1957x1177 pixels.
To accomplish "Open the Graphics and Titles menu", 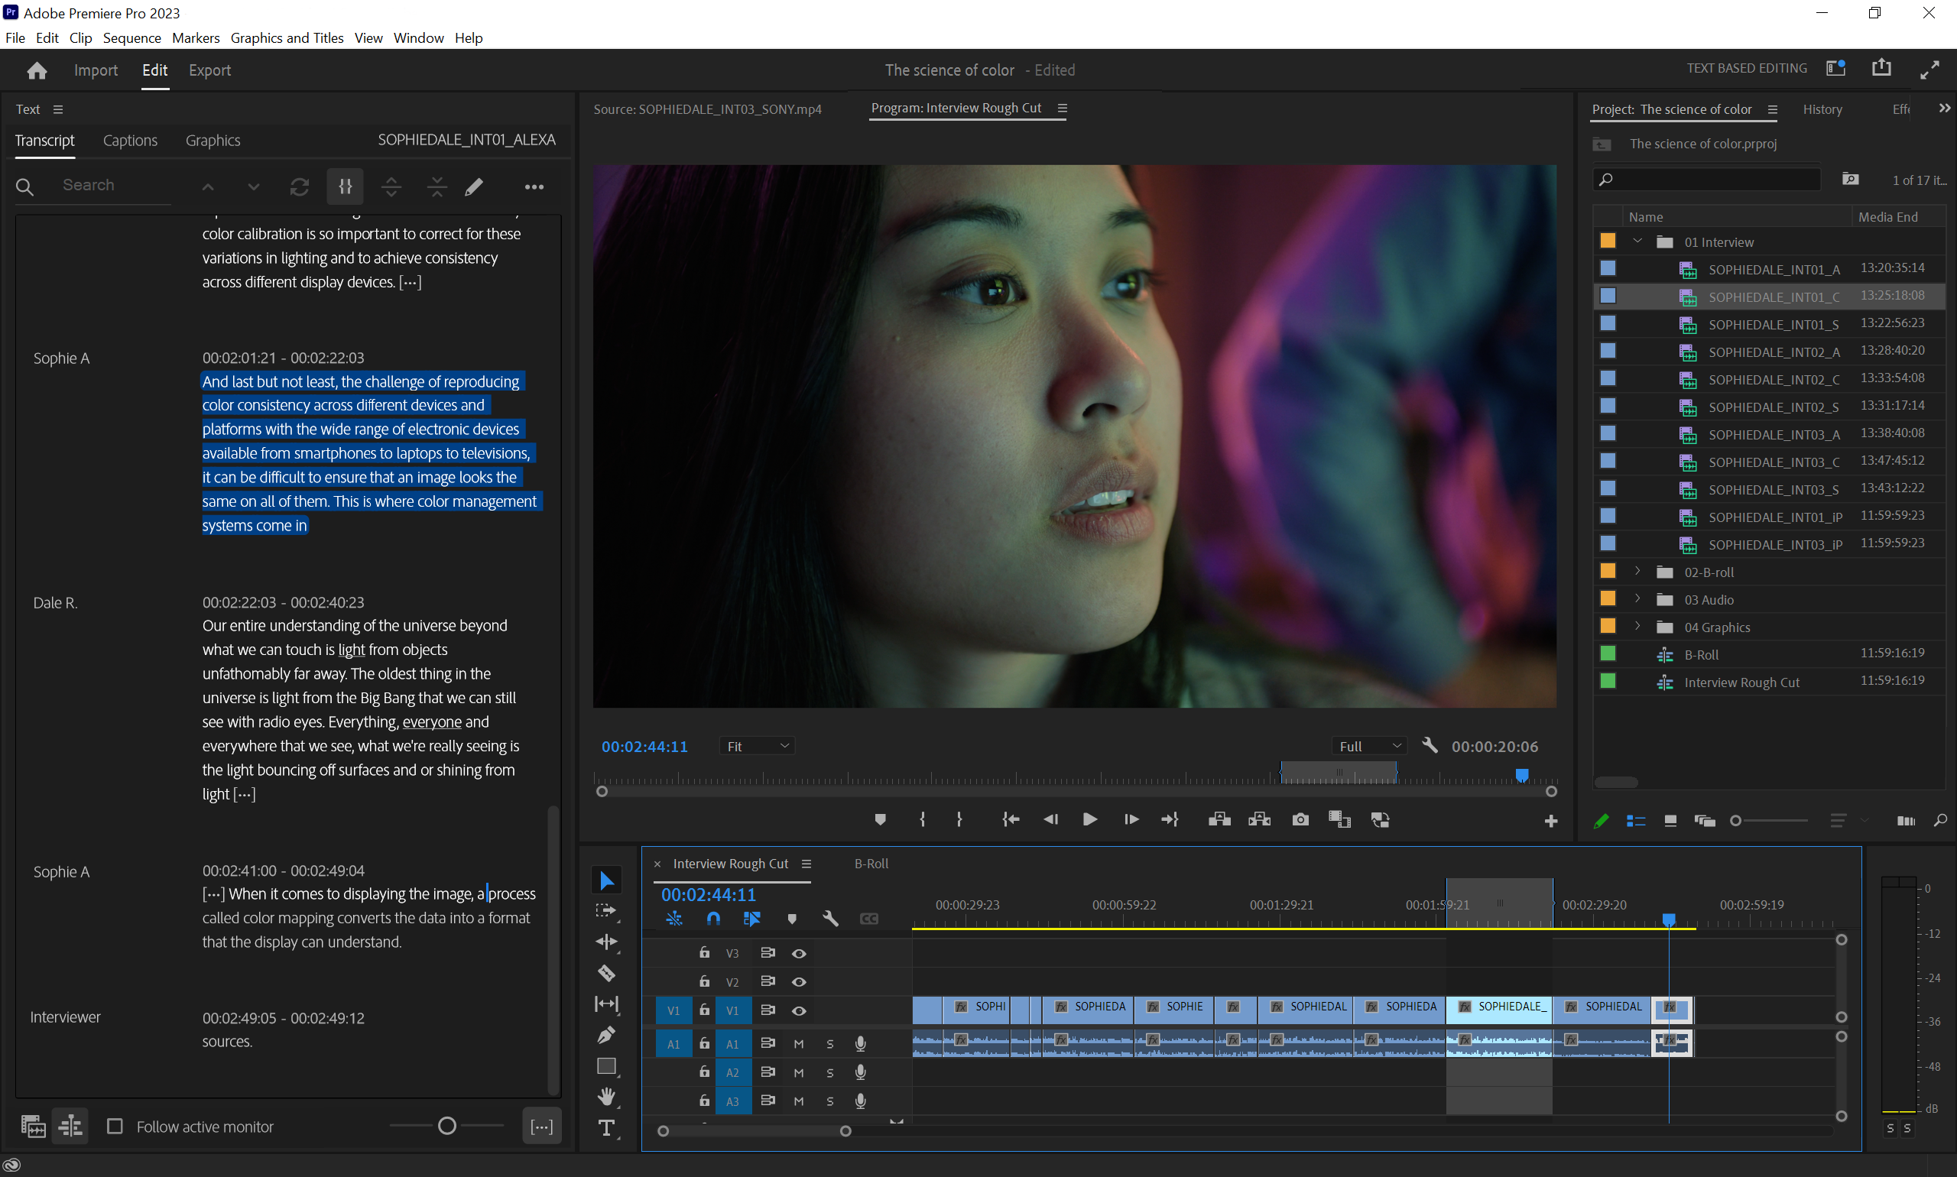I will pos(287,37).
